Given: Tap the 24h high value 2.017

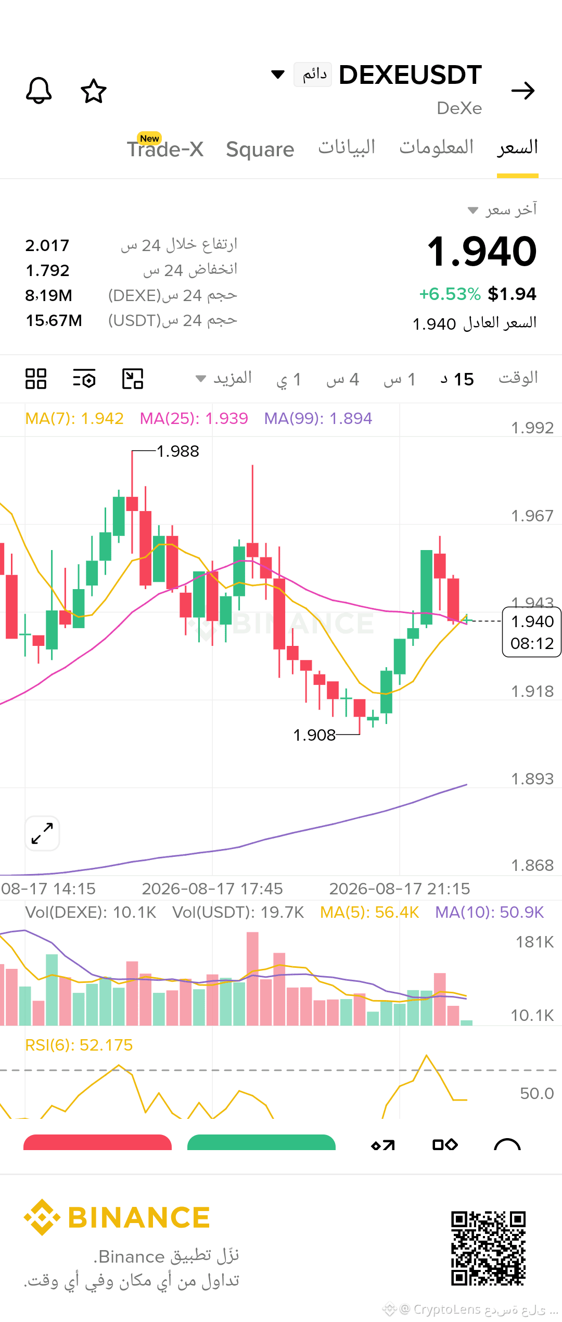Looking at the screenshot, I should [47, 245].
